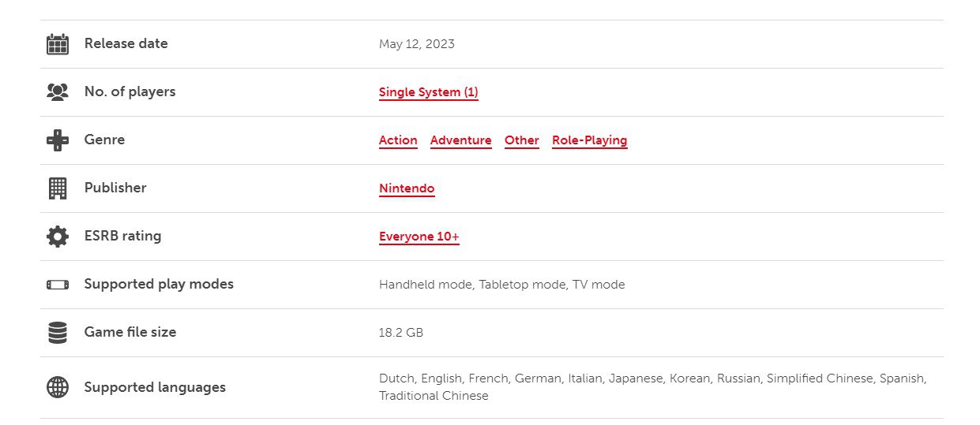Click the 18.2 GB file size value
Screen dimensions: 980x425
[401, 333]
